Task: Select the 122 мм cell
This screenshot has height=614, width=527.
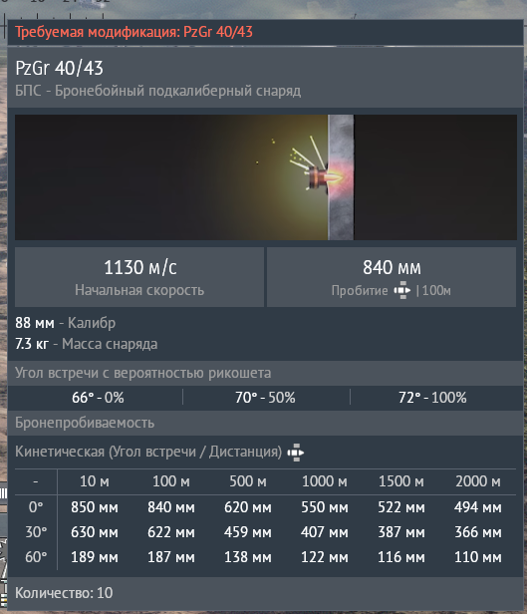Action: coord(325,557)
